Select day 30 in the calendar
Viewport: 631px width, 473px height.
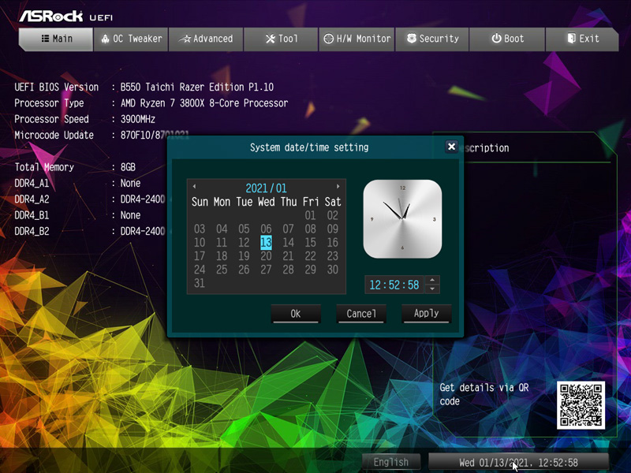coord(332,270)
